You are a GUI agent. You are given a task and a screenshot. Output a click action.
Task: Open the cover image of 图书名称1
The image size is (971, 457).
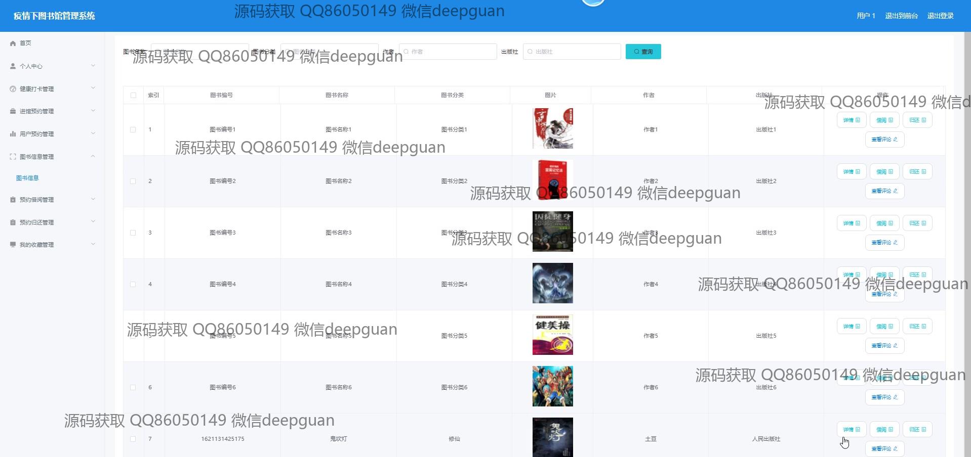click(553, 128)
